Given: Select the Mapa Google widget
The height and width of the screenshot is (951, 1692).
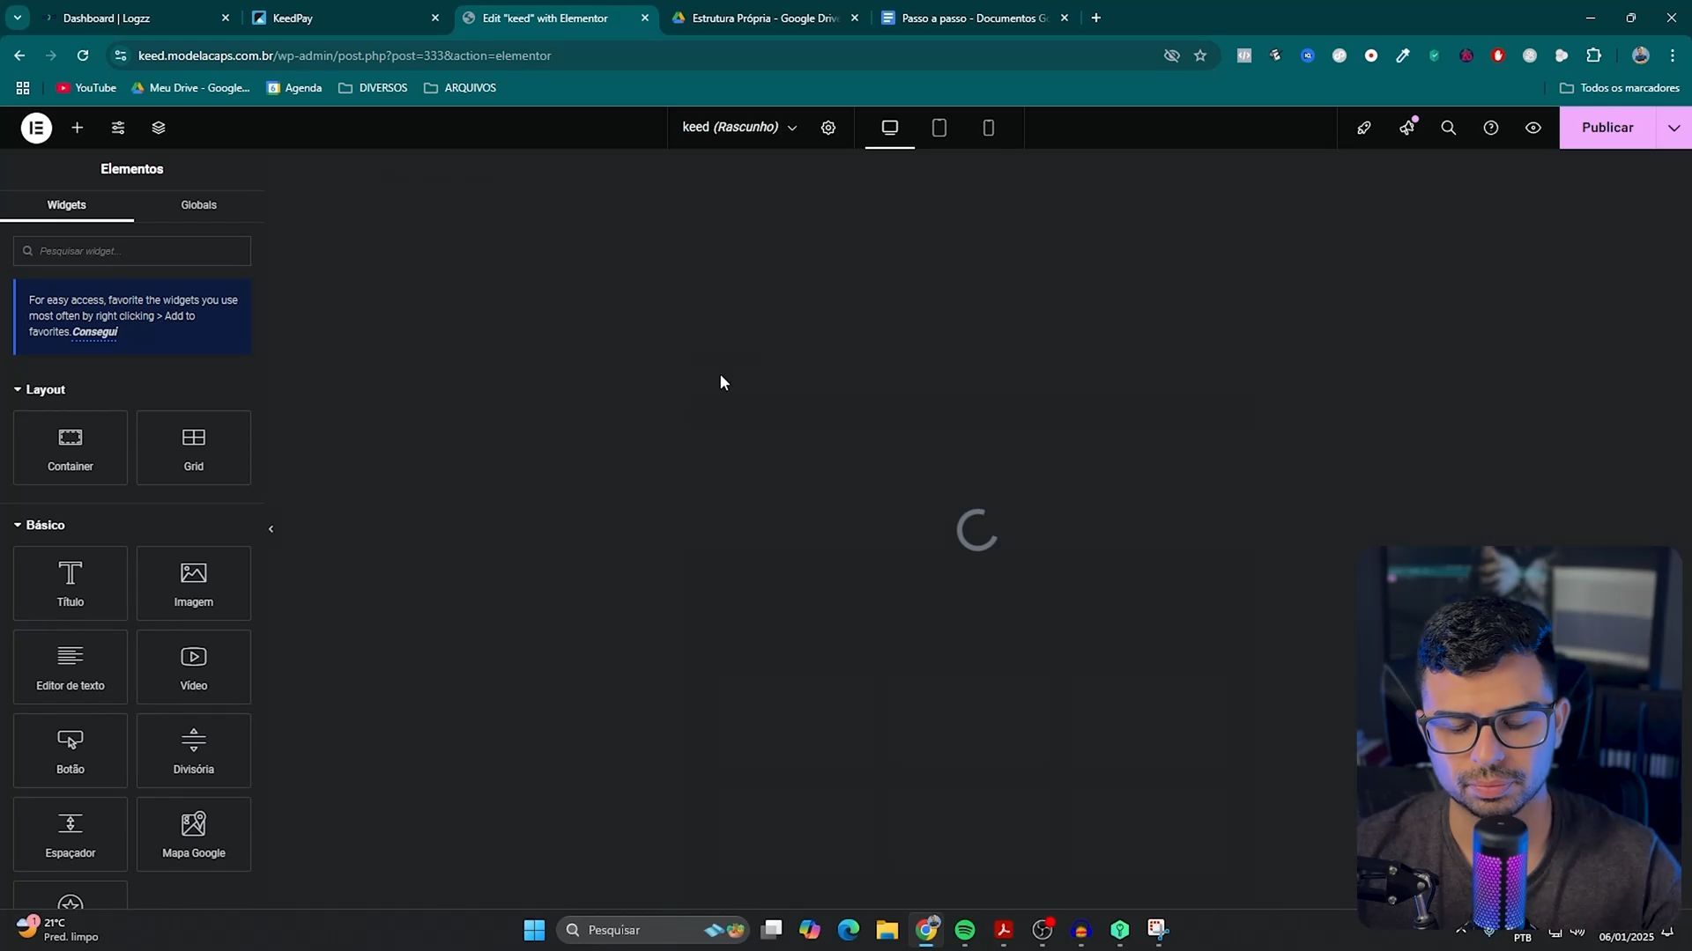Looking at the screenshot, I should [x=194, y=835].
